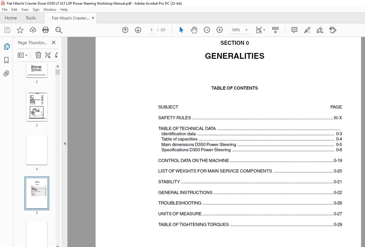The width and height of the screenshot is (365, 247).
Task: Close the Fiat Hitachi Crawler document tab
Action: [93, 18]
